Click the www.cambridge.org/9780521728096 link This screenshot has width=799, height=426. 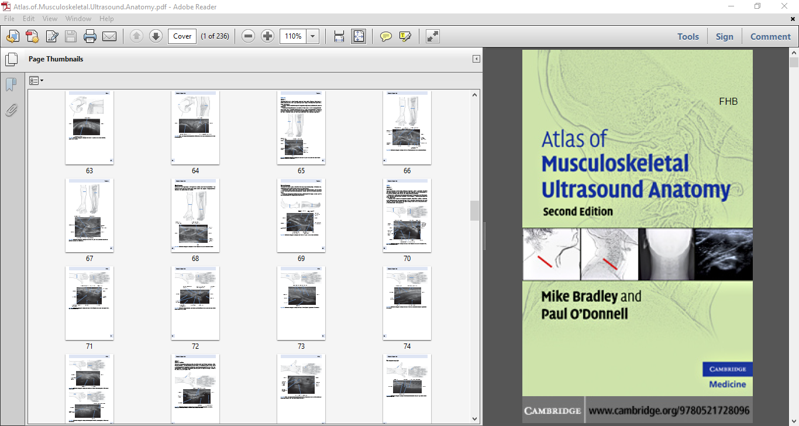coord(669,411)
